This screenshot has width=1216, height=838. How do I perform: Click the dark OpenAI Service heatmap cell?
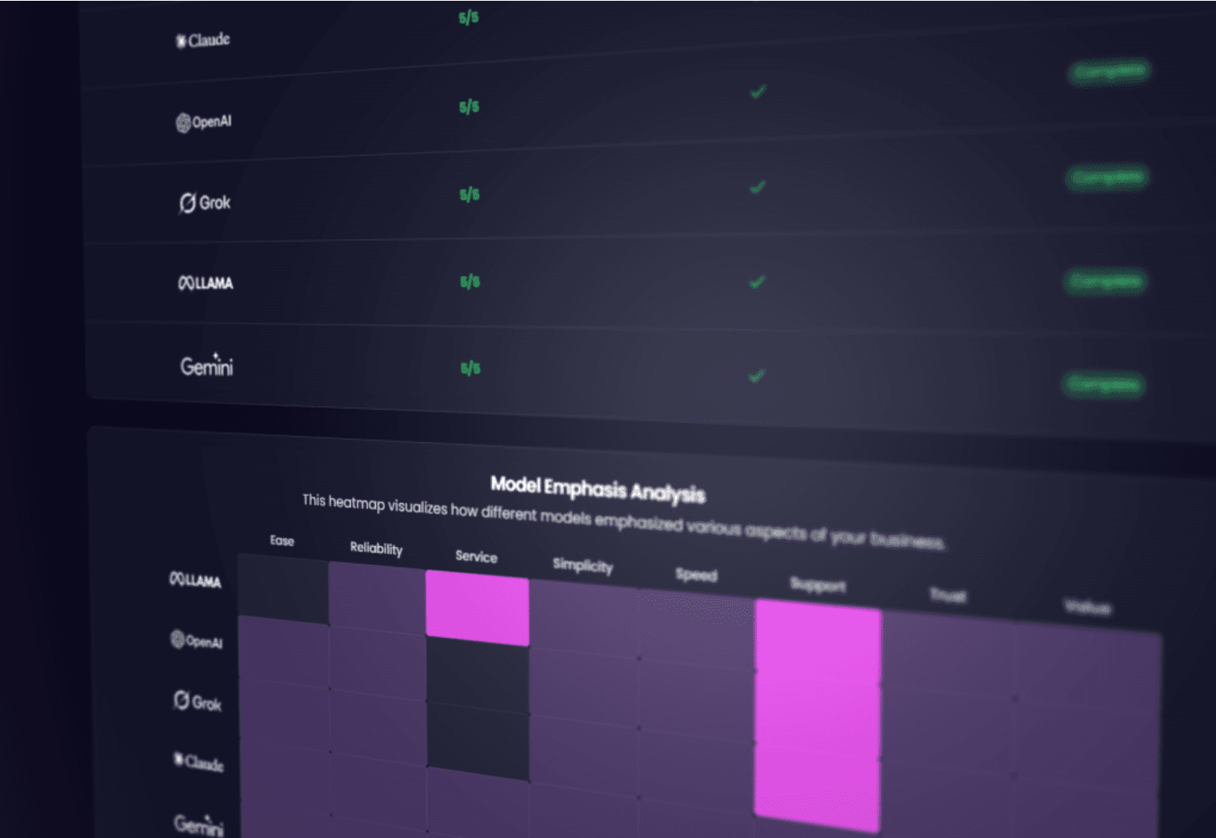[x=478, y=676]
